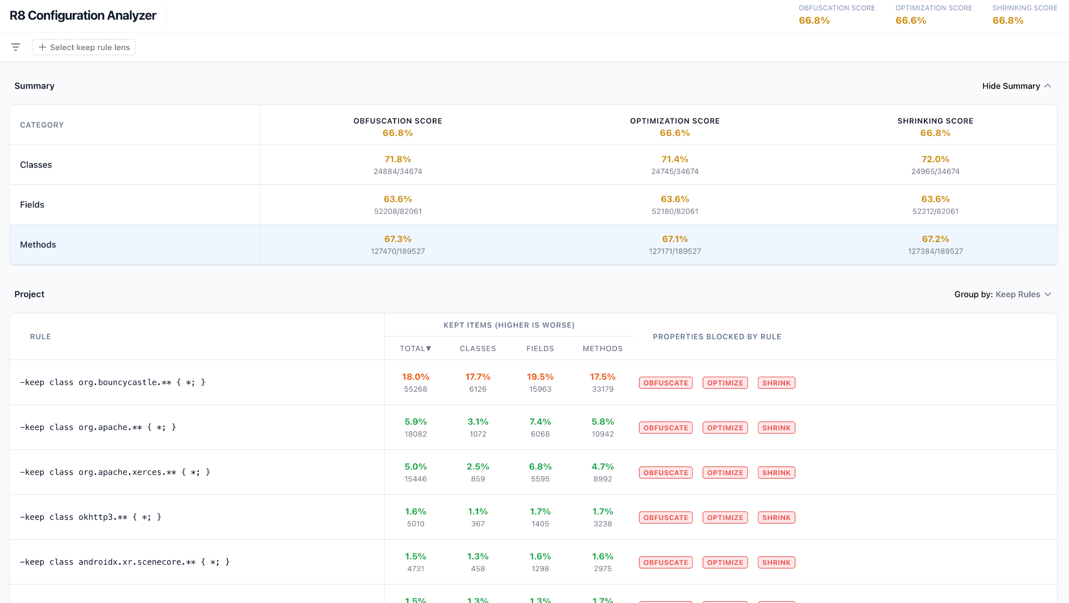Select the org.apache.** keep rule
Viewport: 1069px width, 603px height.
98,427
